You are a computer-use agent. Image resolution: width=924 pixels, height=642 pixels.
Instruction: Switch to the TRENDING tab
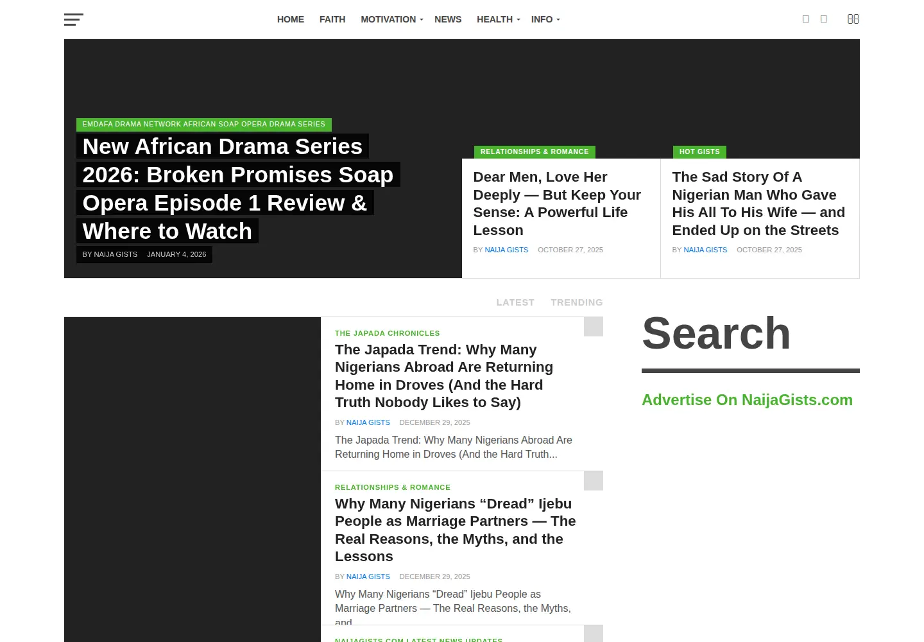(x=577, y=302)
